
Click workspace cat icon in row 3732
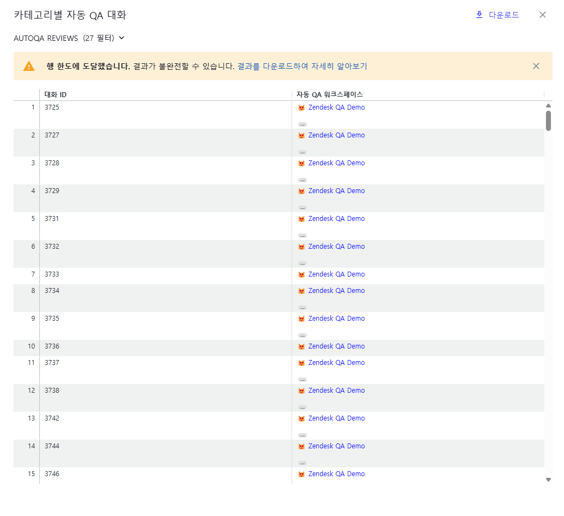tap(301, 247)
